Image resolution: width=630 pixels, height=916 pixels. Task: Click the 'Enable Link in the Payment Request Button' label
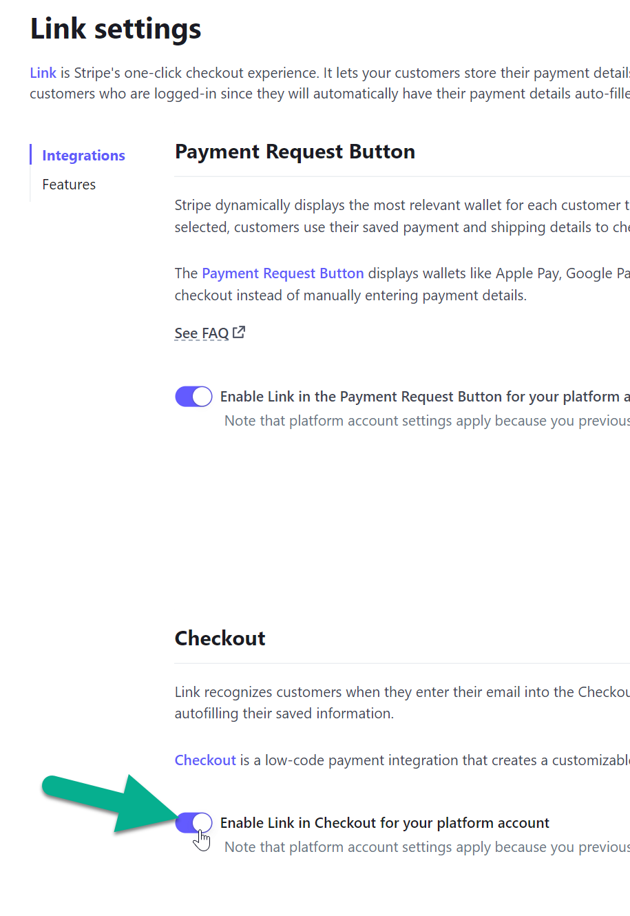coord(425,397)
